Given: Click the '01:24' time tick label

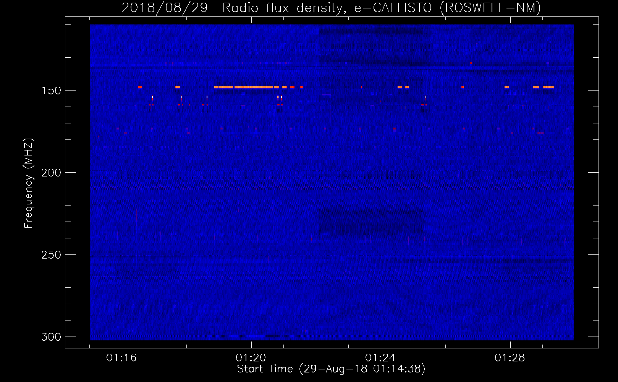Looking at the screenshot, I should [x=380, y=358].
